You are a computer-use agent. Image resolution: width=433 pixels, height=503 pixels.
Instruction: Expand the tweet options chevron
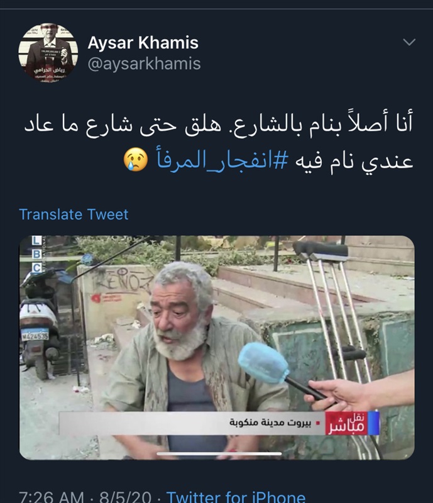(409, 42)
